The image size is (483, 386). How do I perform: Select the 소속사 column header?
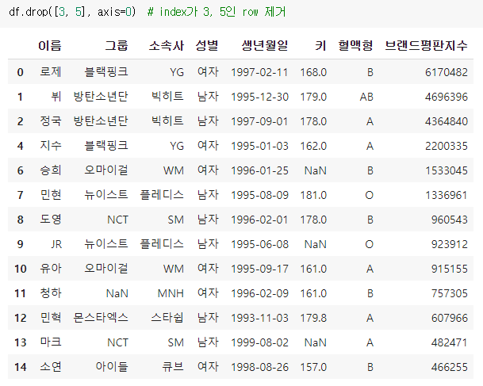[x=167, y=45]
